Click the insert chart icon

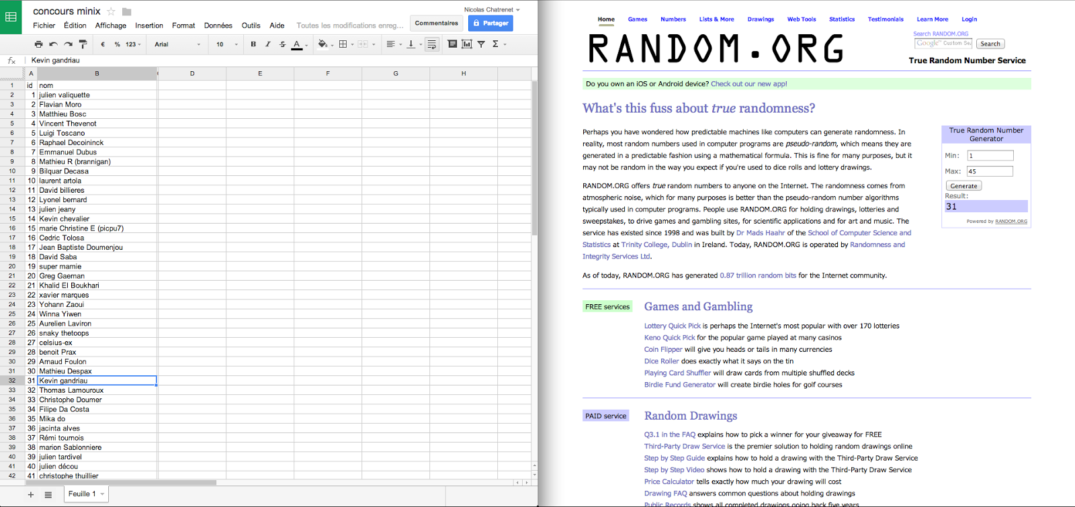(467, 44)
